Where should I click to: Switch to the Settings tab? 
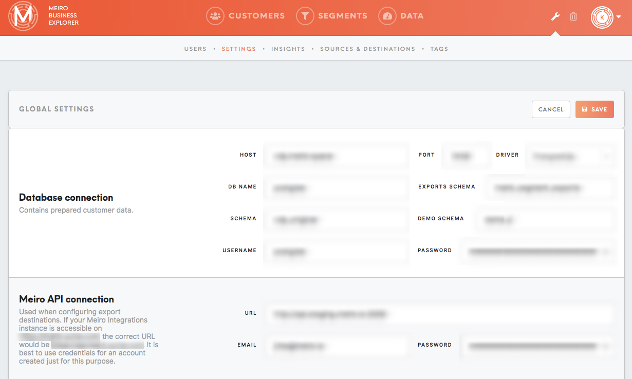coord(238,49)
